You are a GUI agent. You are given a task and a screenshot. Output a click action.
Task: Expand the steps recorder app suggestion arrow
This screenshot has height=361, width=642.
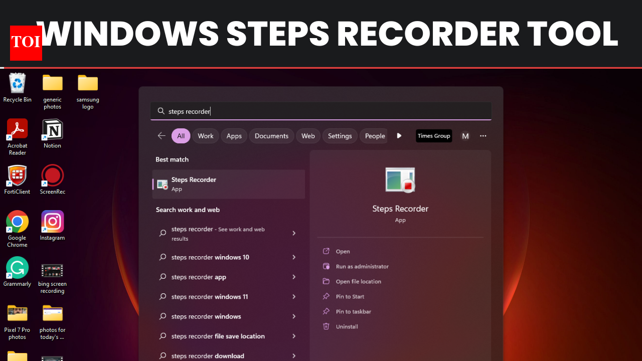tap(294, 277)
